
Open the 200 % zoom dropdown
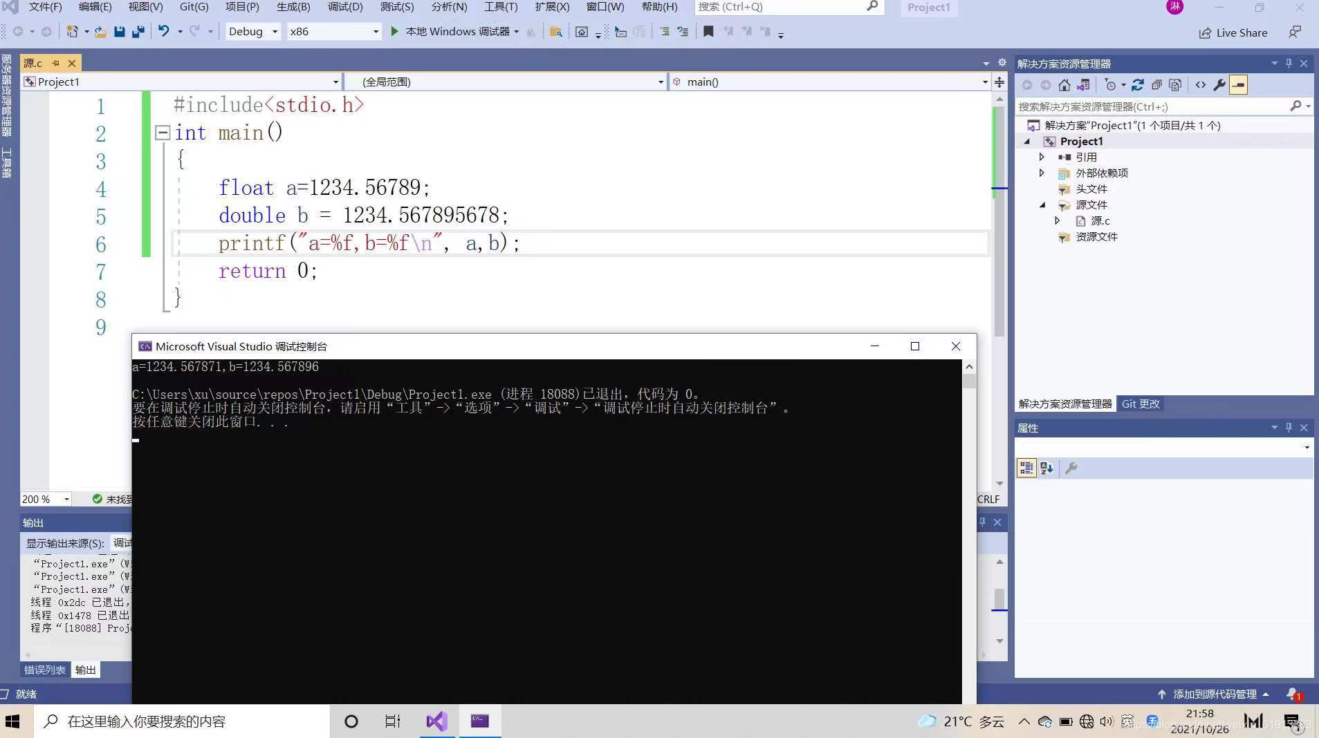pyautogui.click(x=46, y=499)
